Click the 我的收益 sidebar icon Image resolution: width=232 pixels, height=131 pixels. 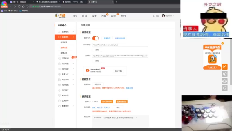coord(59,63)
